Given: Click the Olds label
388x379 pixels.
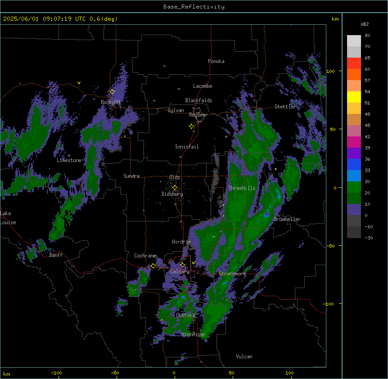Looking at the screenshot, I should coord(175,177).
